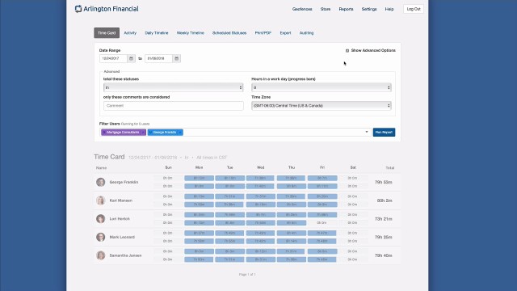Click Lori Hertch's first-week Tuesday progress bar
Image resolution: width=517 pixels, height=291 pixels.
(229, 215)
